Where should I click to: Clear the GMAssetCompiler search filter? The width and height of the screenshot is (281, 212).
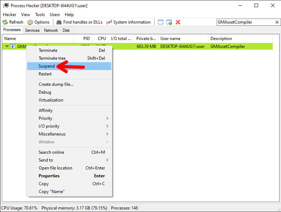(277, 22)
